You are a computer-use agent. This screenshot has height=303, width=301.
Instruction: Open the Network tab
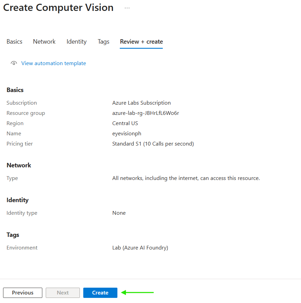(44, 42)
